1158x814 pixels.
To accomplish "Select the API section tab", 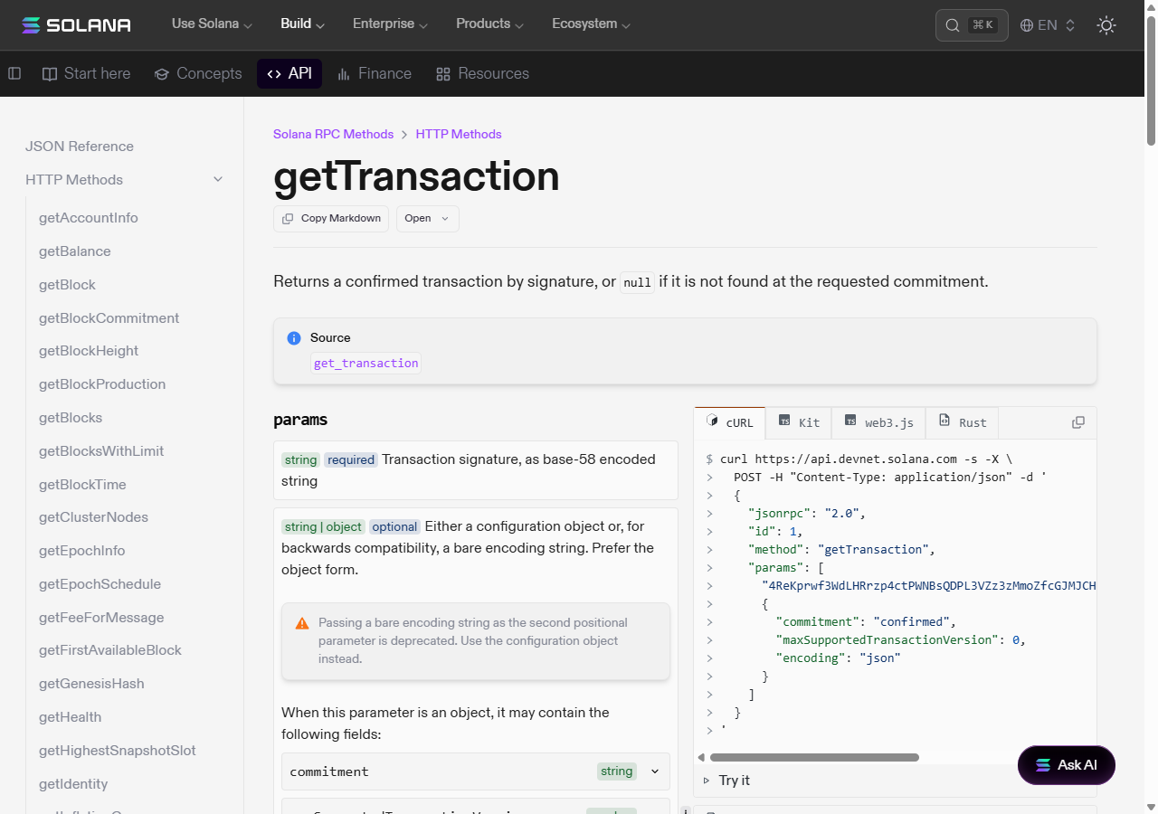I will coord(289,73).
